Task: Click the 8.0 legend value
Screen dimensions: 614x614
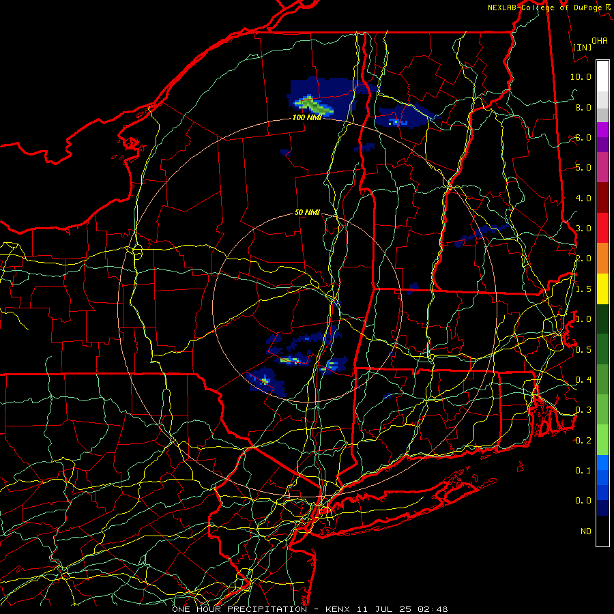Action: coord(583,107)
